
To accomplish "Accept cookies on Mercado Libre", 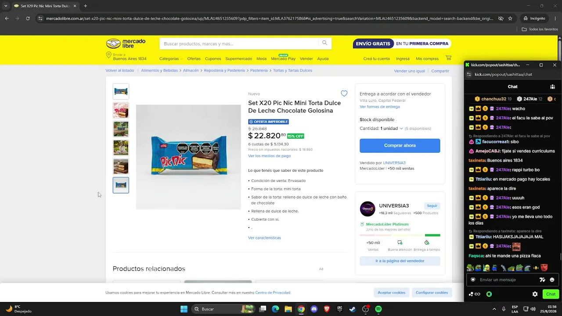I will coord(392,292).
